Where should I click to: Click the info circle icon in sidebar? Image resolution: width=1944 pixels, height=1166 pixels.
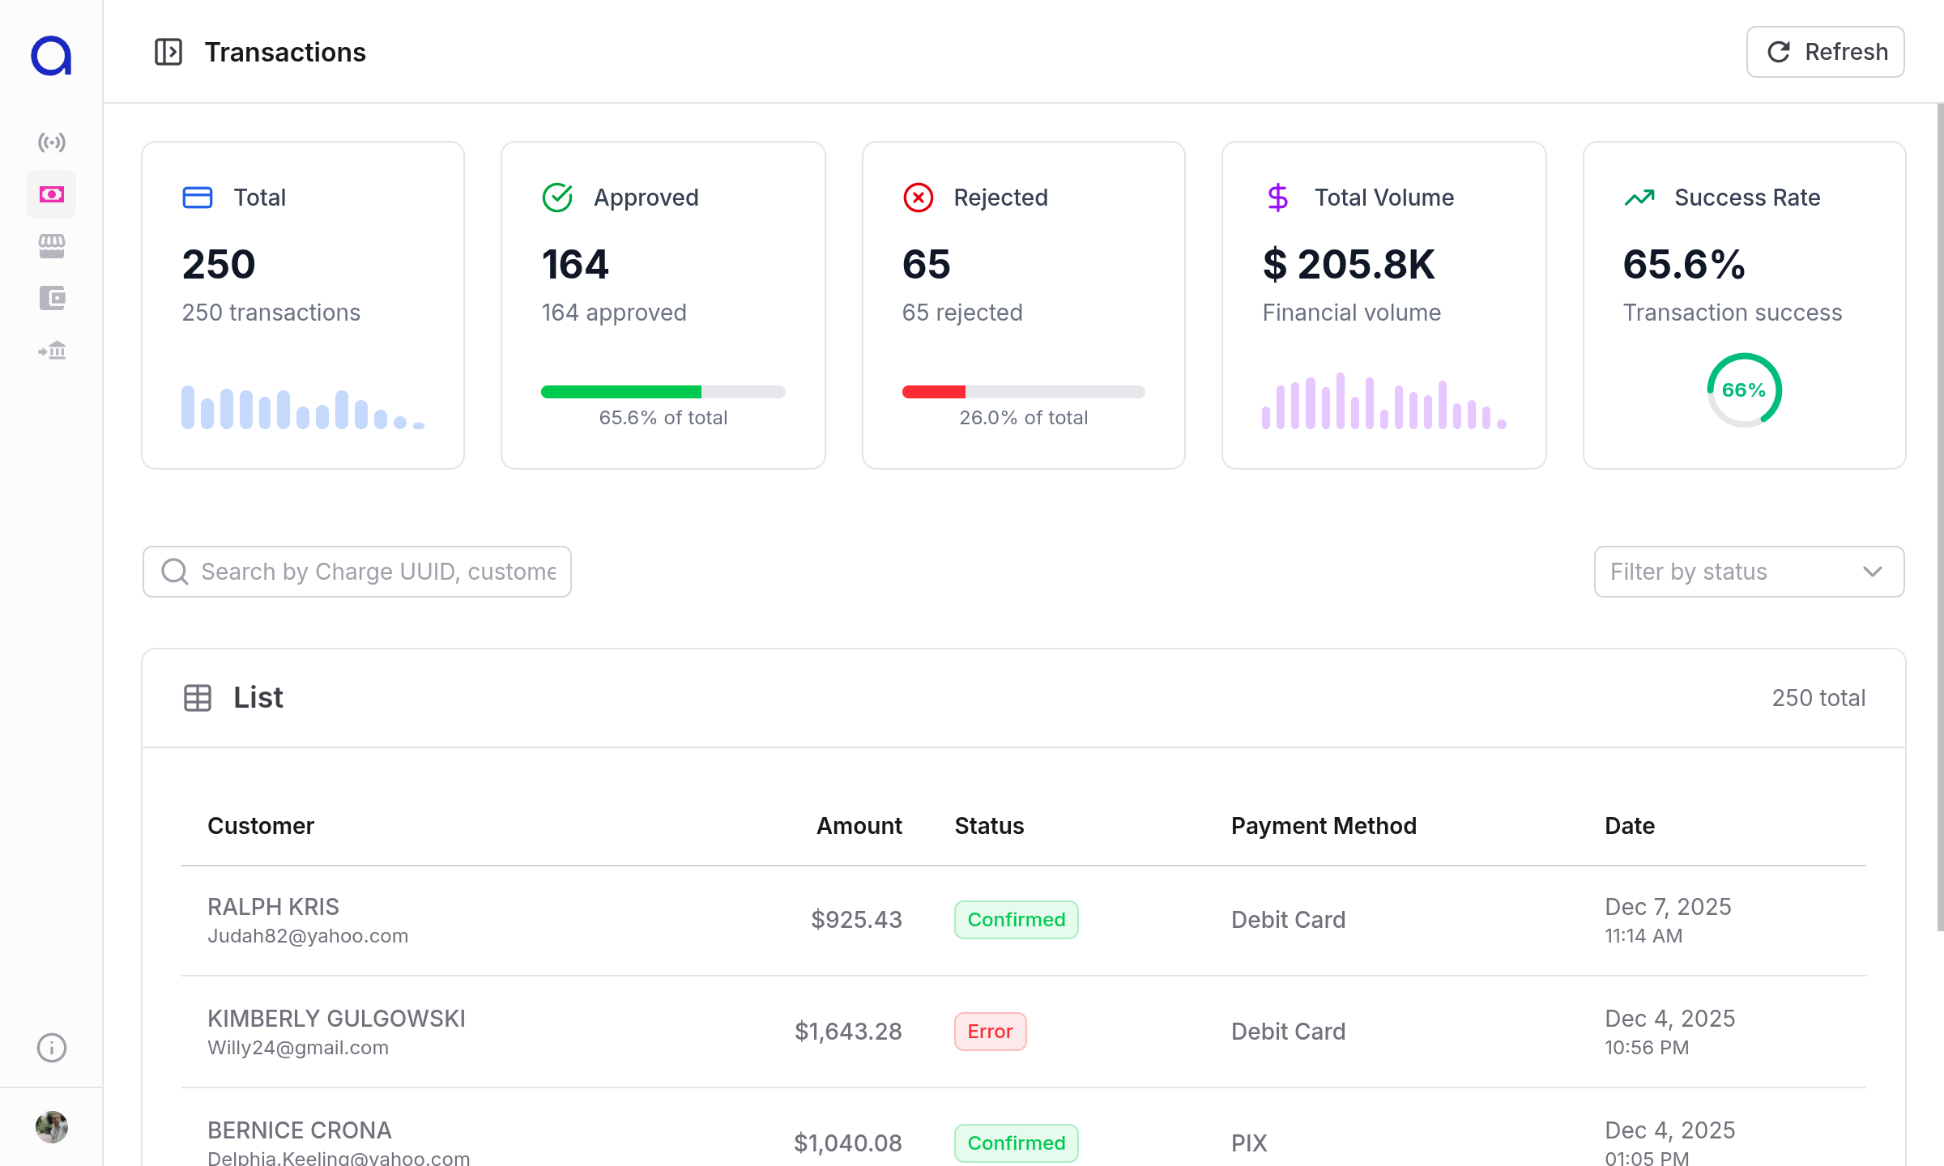[51, 1048]
